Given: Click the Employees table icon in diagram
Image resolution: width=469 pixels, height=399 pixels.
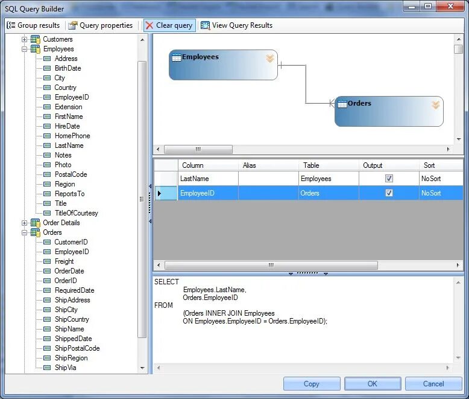Looking at the screenshot, I should tap(177, 57).
